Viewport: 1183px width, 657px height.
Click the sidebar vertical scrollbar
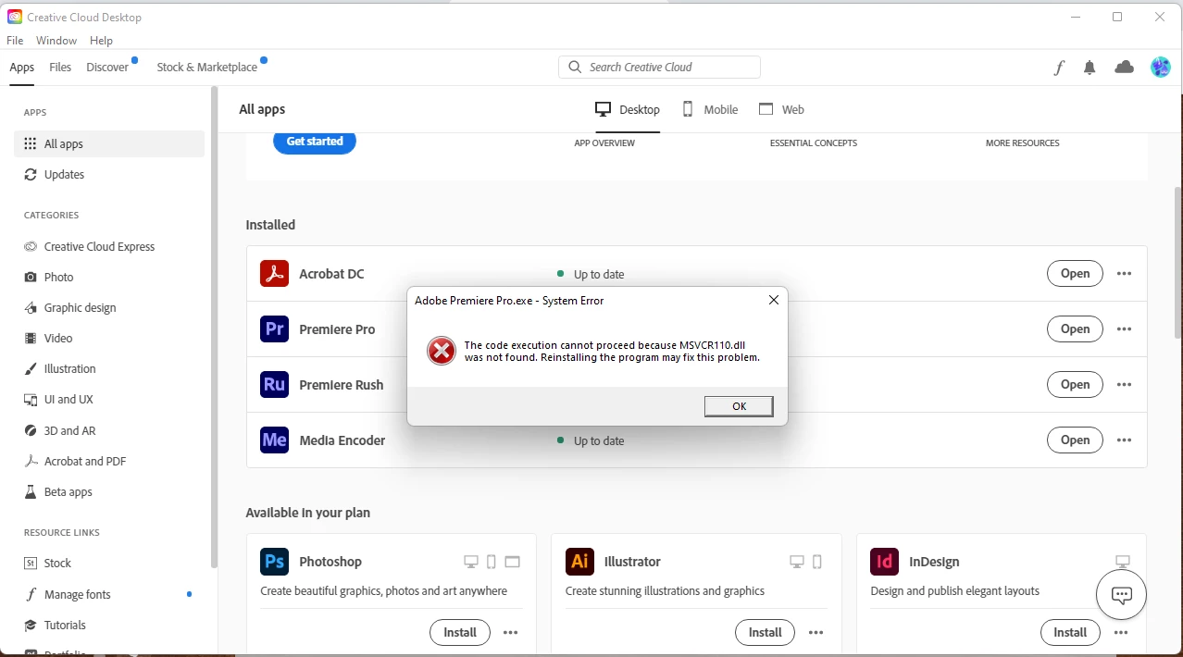215,328
